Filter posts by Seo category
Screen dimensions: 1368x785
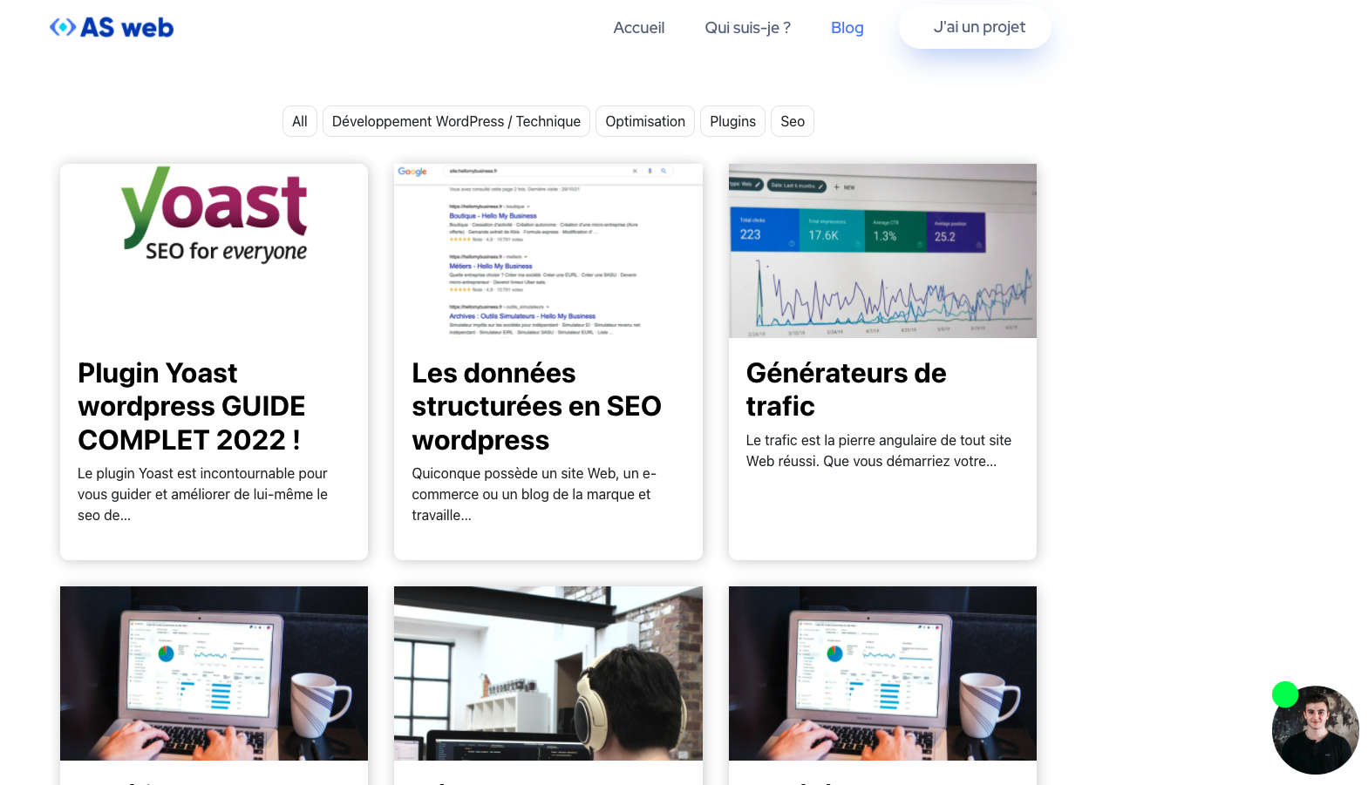coord(793,121)
